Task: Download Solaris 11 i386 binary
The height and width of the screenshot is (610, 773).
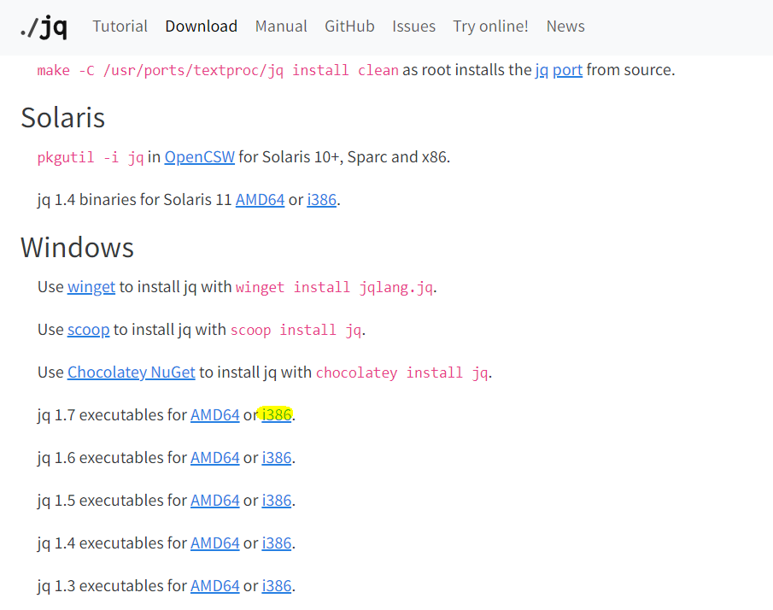Action: [x=321, y=200]
